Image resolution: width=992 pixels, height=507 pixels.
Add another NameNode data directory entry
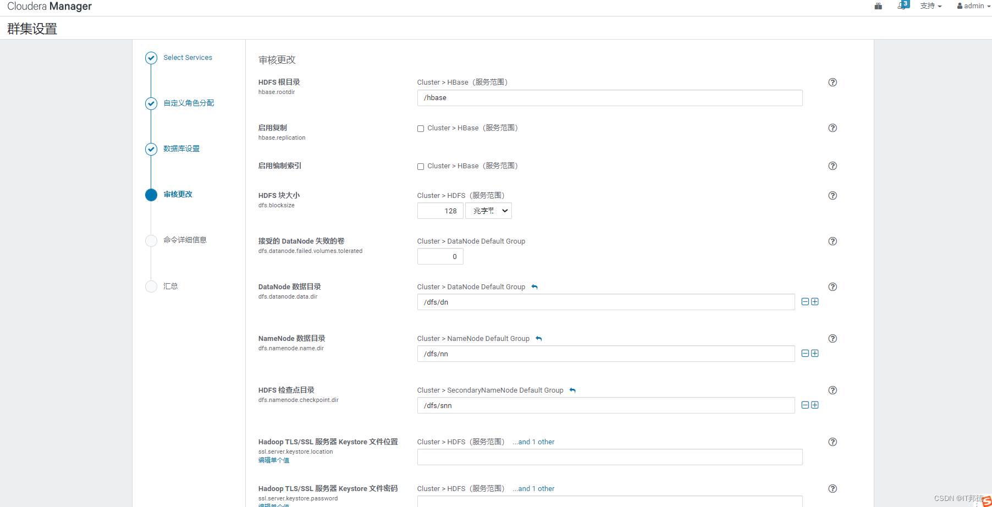(x=815, y=354)
